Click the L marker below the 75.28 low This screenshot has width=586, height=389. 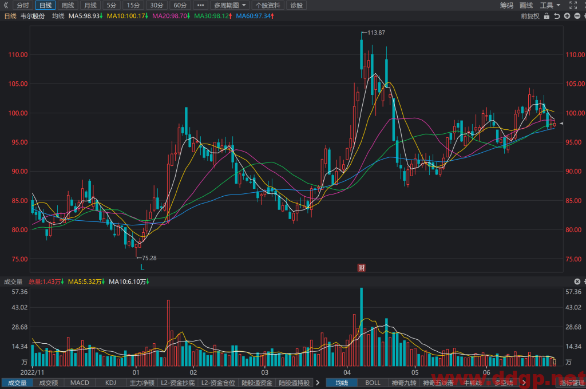click(142, 267)
